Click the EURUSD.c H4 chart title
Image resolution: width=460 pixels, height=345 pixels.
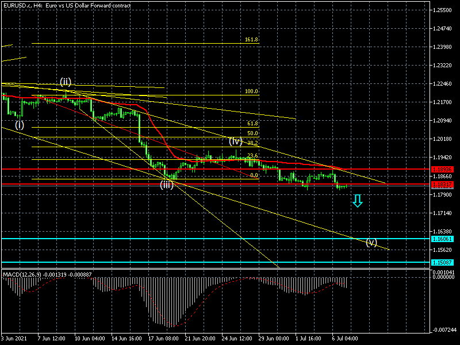(67, 5)
